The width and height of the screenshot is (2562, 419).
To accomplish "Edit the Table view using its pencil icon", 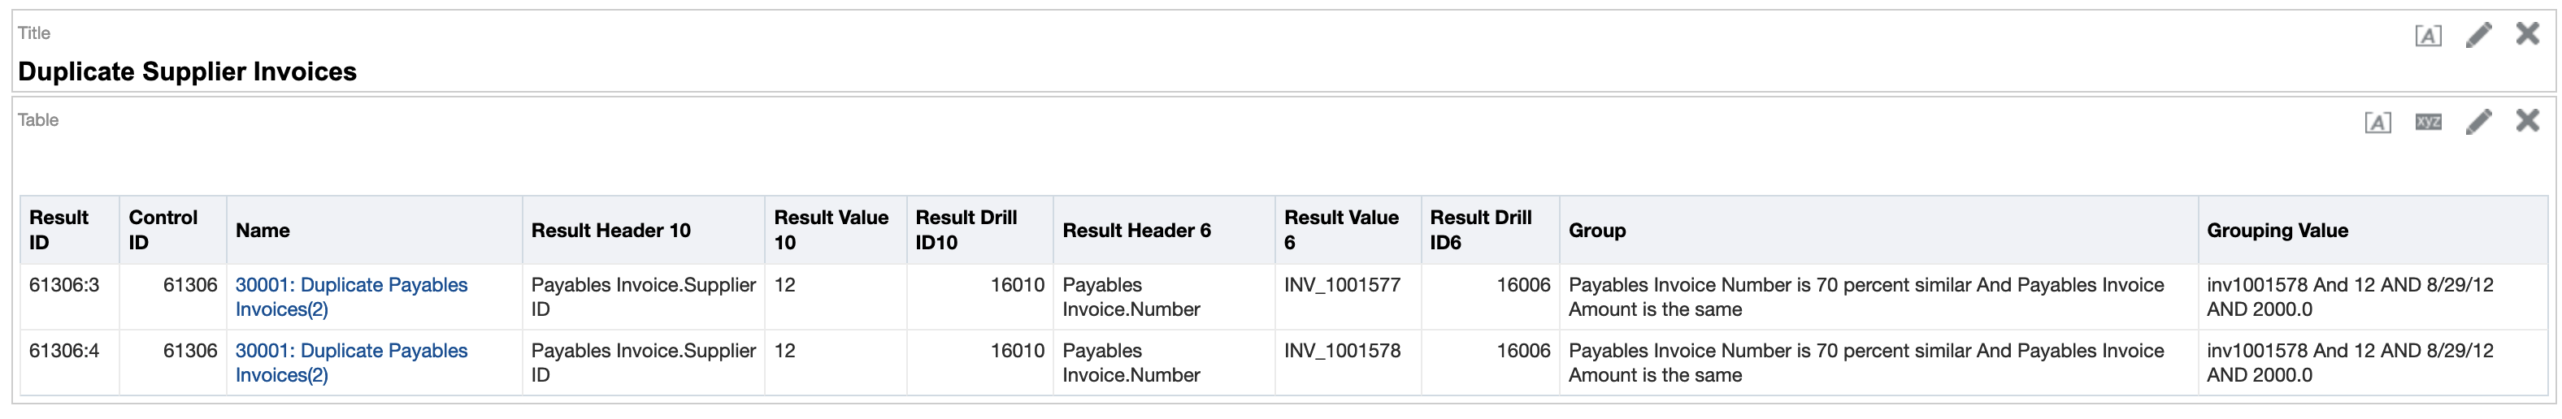I will 2477,122.
